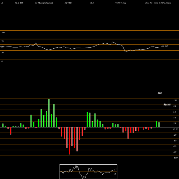Click the lowest red MR histogram bar
Screen dimensions: 179x179
pos(69,141)
